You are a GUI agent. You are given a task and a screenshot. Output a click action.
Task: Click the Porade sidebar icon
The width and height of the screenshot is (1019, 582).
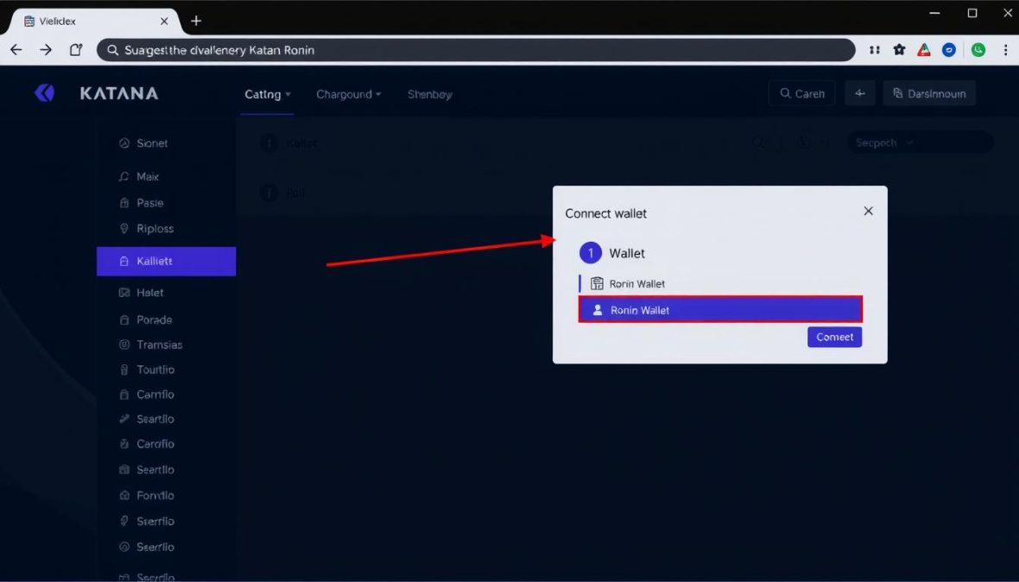124,319
